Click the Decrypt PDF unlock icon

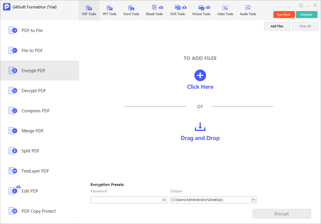[x=13, y=90]
